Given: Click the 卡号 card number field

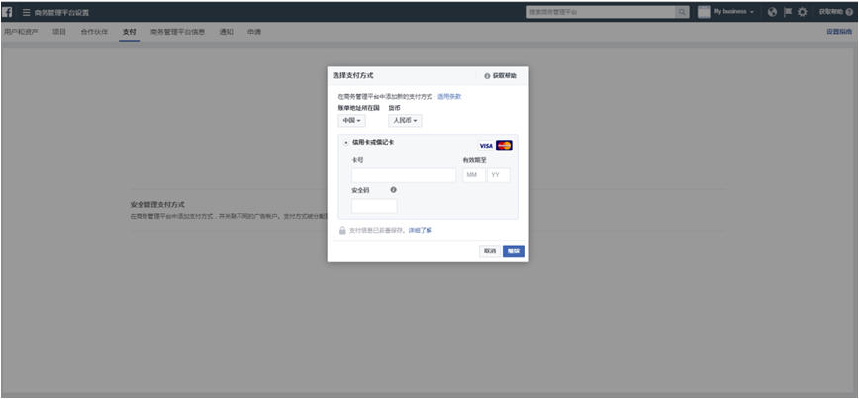Looking at the screenshot, I should click(x=404, y=175).
